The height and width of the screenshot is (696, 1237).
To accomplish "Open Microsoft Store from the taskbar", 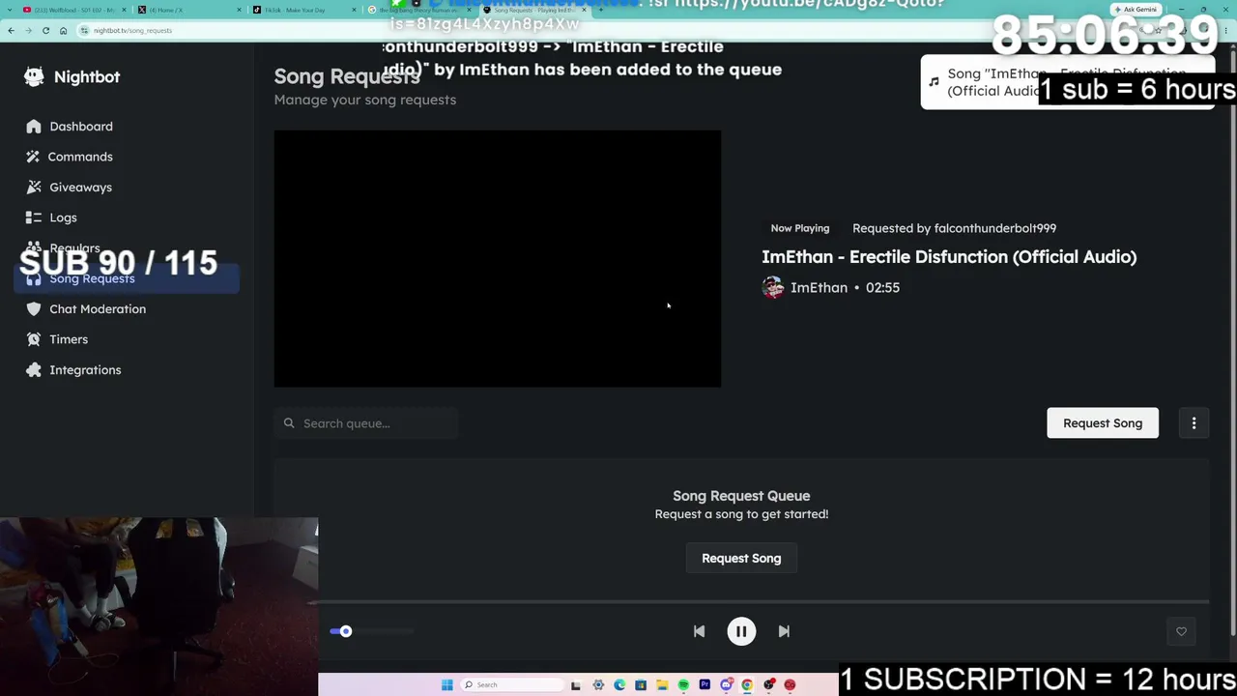I will (x=641, y=685).
